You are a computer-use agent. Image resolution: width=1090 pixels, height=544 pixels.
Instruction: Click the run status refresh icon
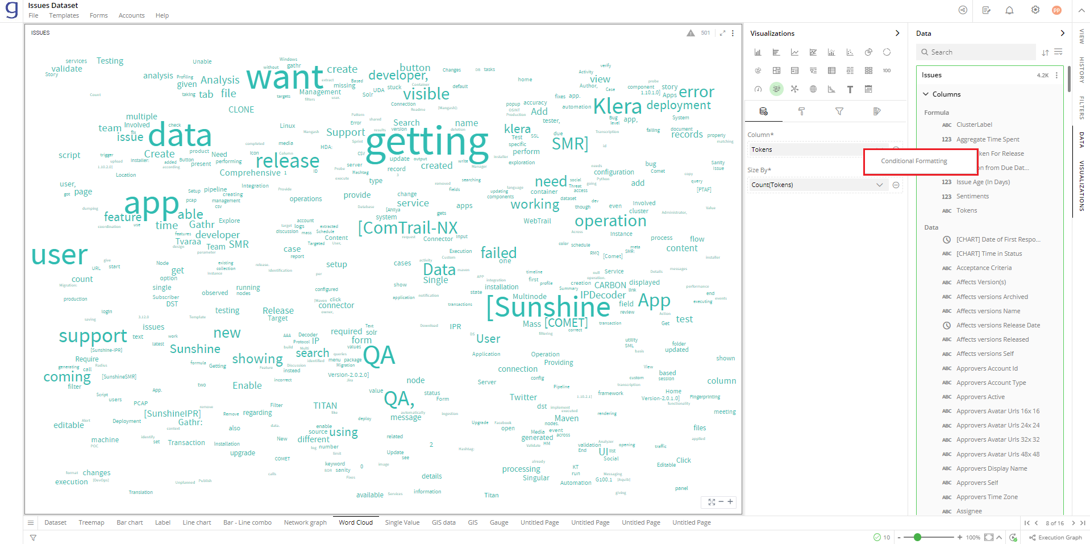point(1013,537)
